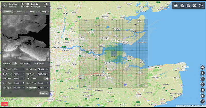Download the PNG heightmap file
This screenshot has height=108, width=206.
(x=182, y=5)
